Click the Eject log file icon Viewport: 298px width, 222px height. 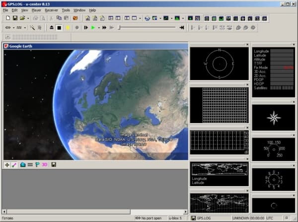click(52, 28)
